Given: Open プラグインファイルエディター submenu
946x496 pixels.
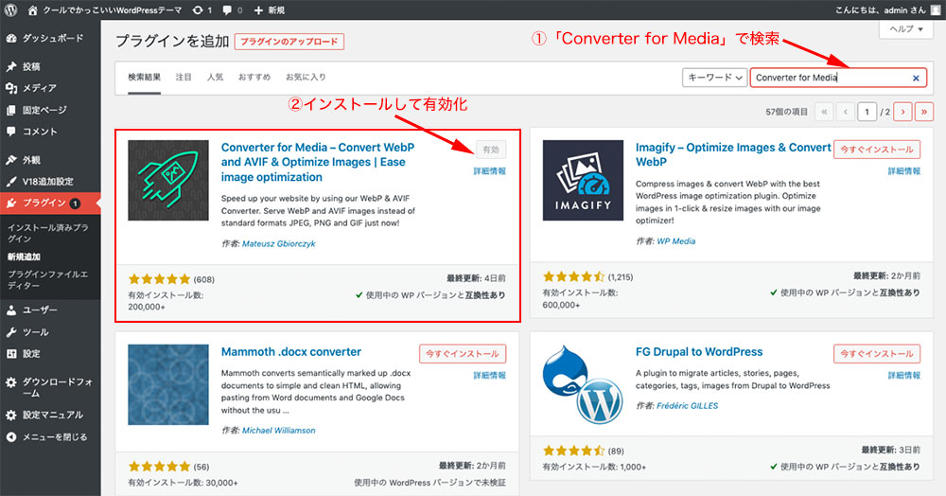Looking at the screenshot, I should (47, 279).
